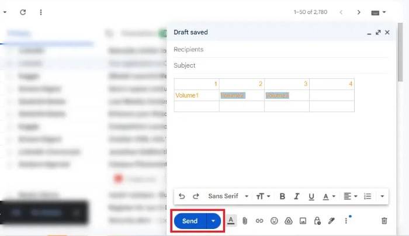Toggle confidential mode lock icon
Screen dimensions: 409x236
point(317,221)
